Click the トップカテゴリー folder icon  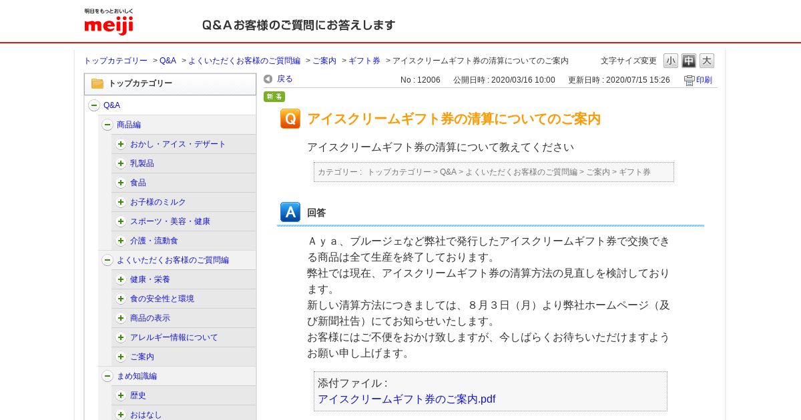(97, 83)
